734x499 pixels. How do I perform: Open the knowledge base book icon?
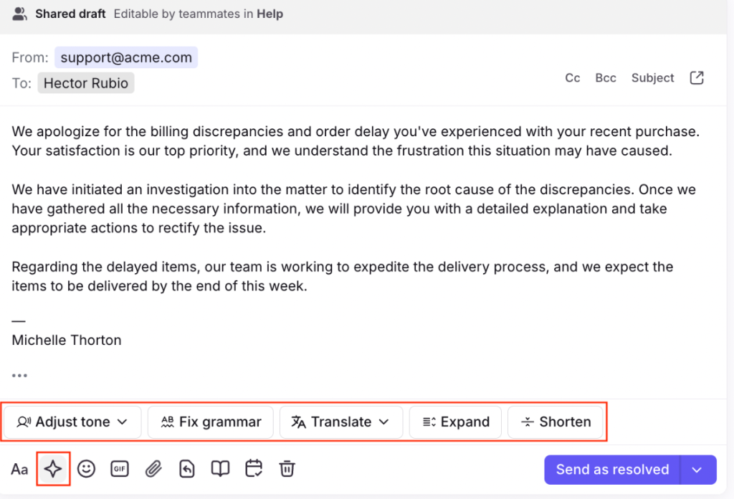(x=220, y=469)
